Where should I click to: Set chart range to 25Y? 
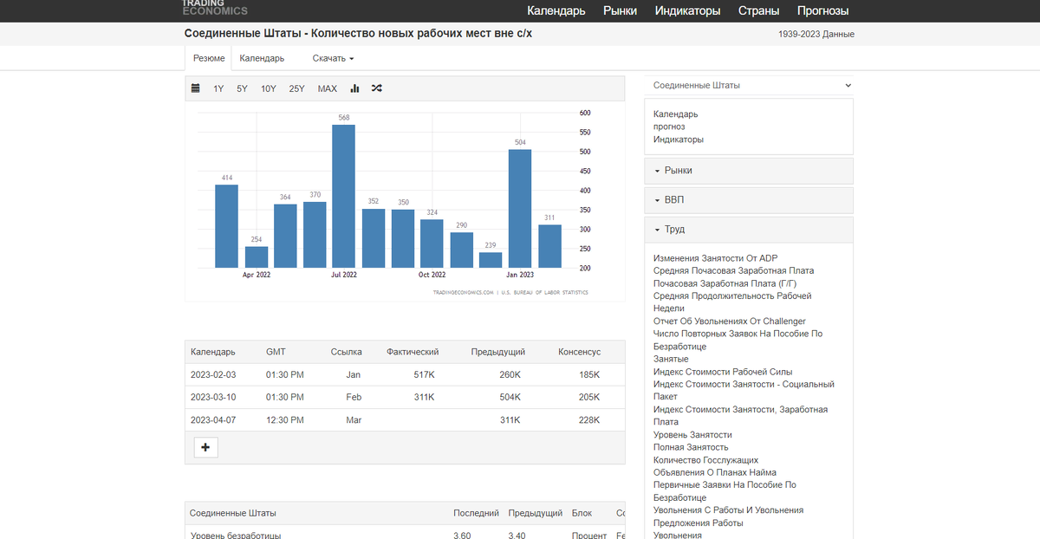tap(296, 88)
